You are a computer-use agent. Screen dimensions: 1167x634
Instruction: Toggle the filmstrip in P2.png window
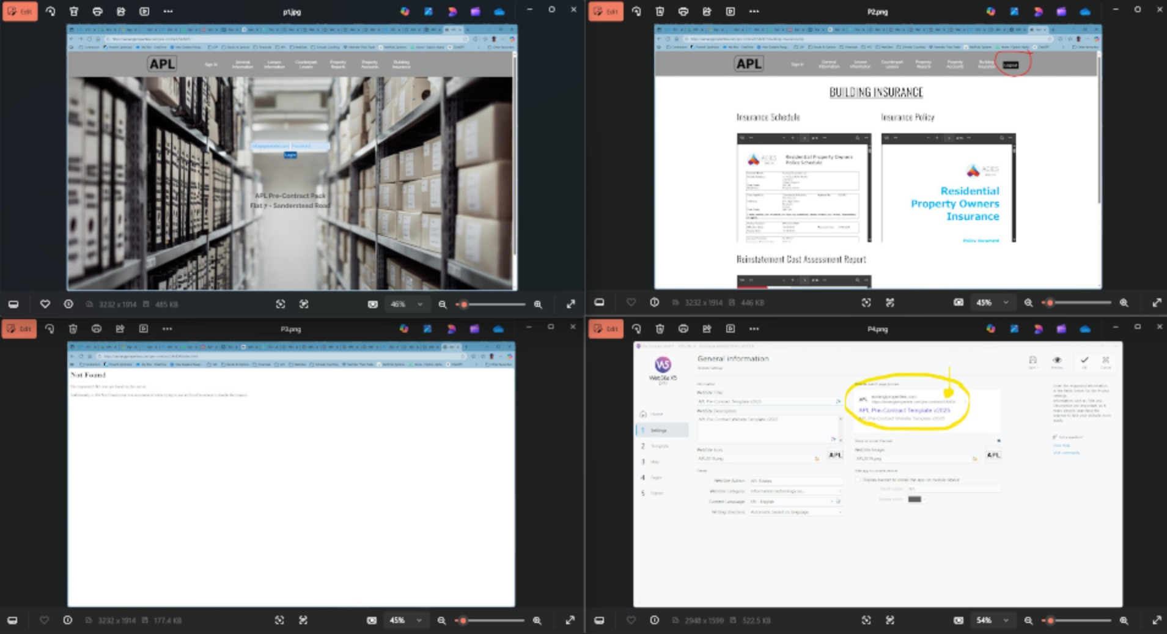click(x=599, y=303)
